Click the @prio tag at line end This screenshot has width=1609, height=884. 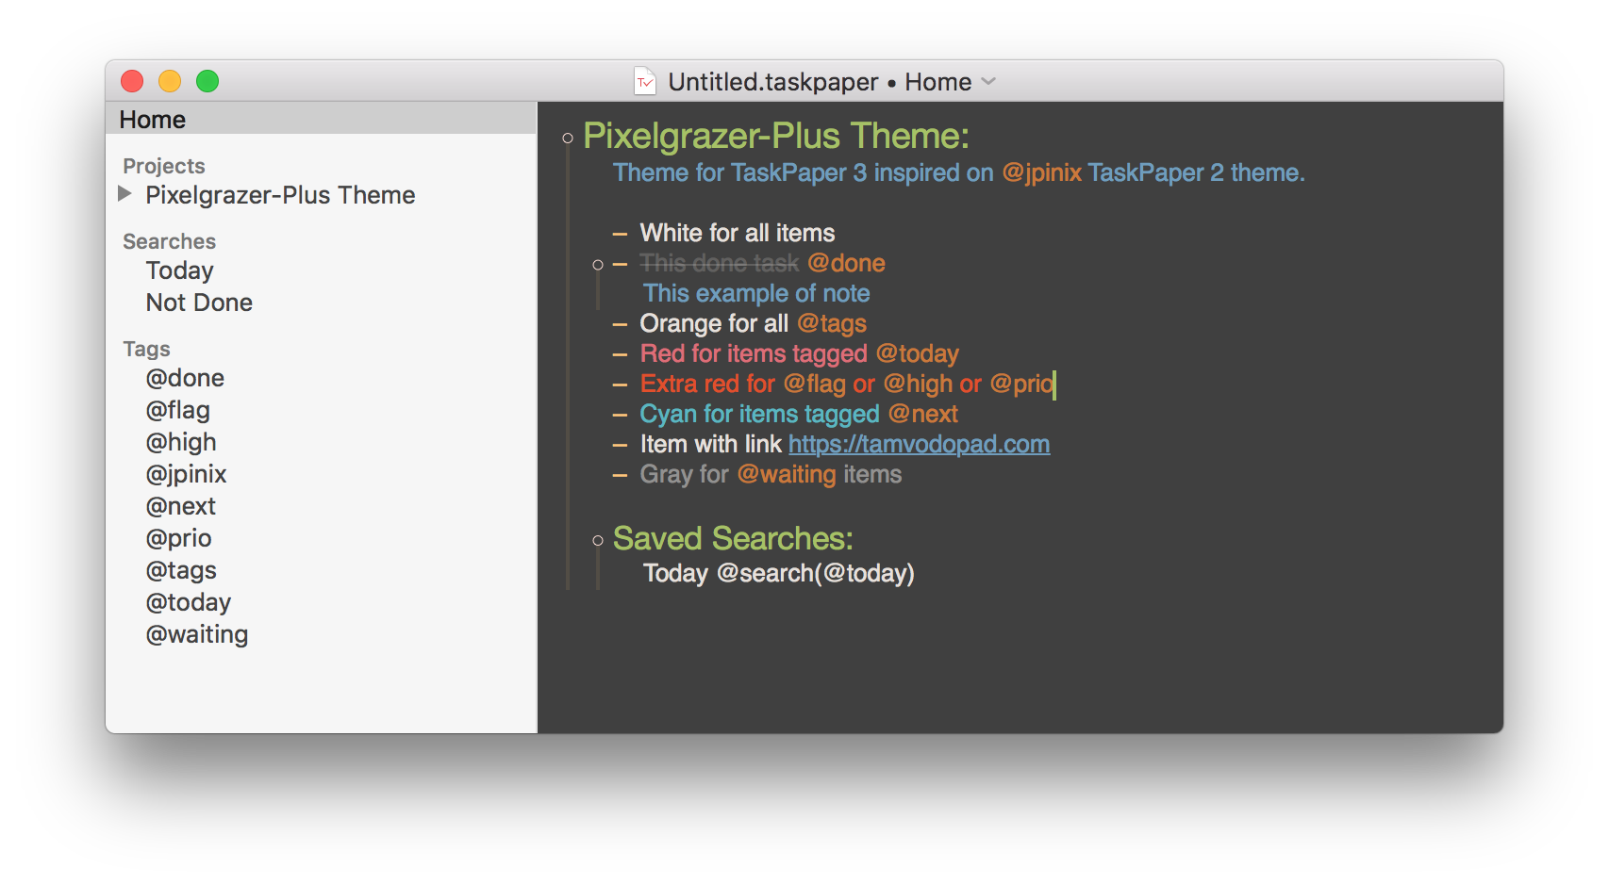1021,384
